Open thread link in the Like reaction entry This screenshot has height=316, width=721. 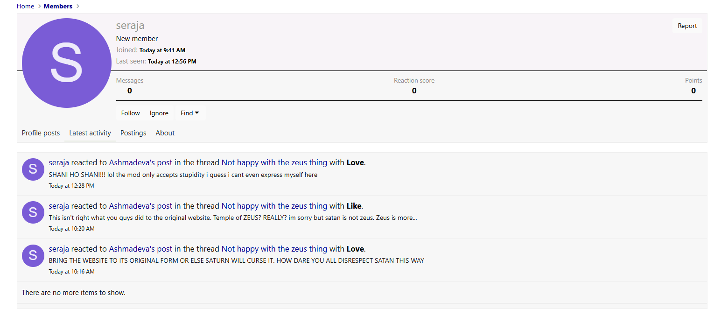274,206
